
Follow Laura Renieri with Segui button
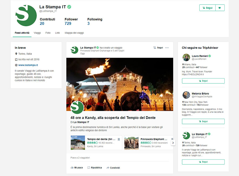(203, 81)
